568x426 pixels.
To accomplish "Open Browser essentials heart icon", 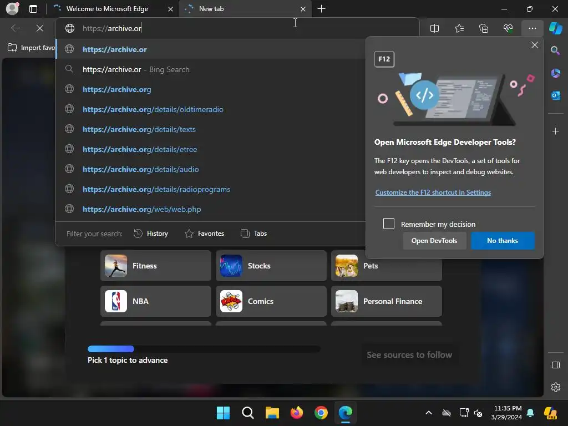I will pos(508,28).
